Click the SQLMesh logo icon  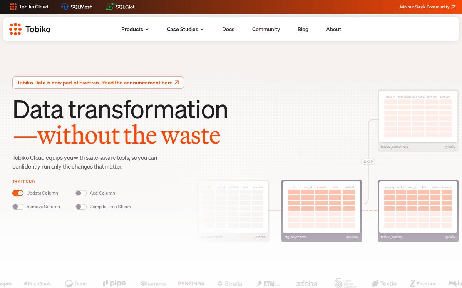tap(65, 7)
